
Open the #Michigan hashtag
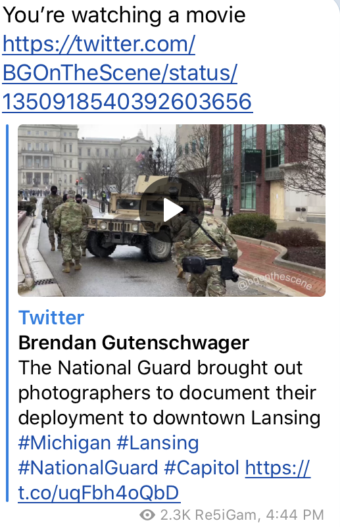tap(64, 443)
